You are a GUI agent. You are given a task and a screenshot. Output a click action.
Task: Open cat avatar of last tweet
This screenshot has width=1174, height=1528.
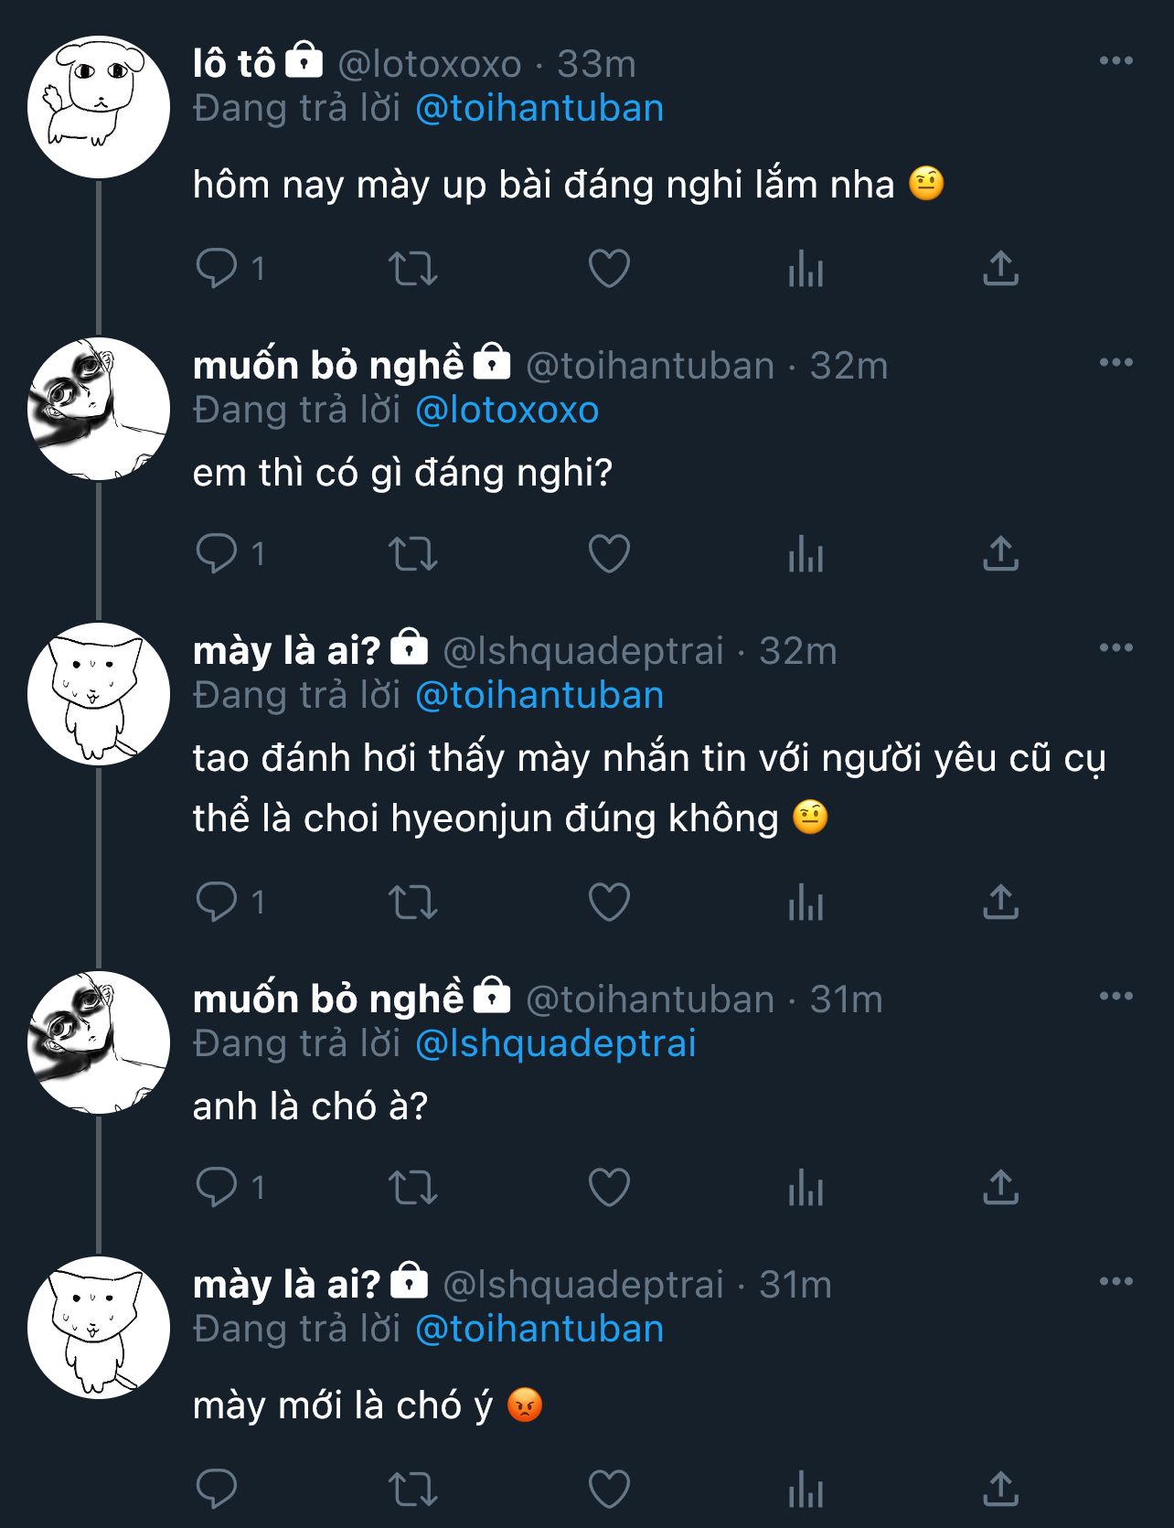(x=99, y=1328)
